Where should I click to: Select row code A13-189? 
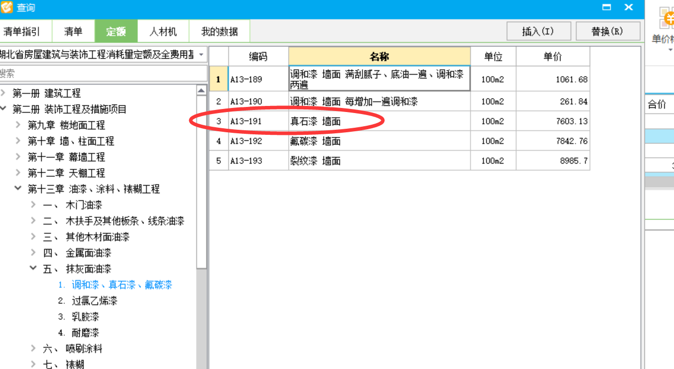[x=258, y=79]
